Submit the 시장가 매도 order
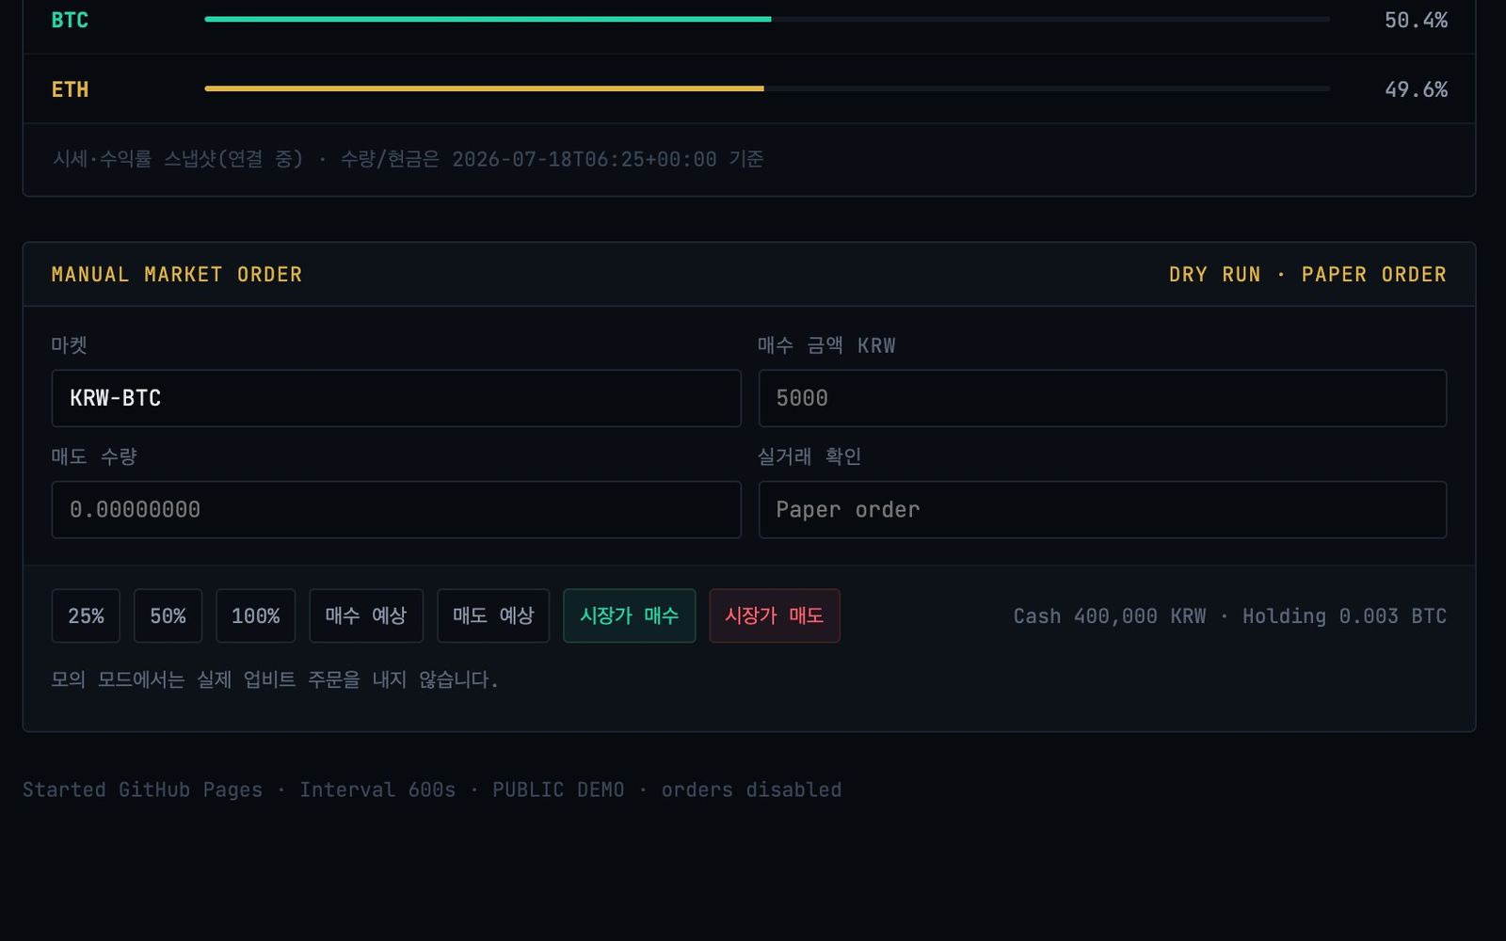 click(x=775, y=616)
